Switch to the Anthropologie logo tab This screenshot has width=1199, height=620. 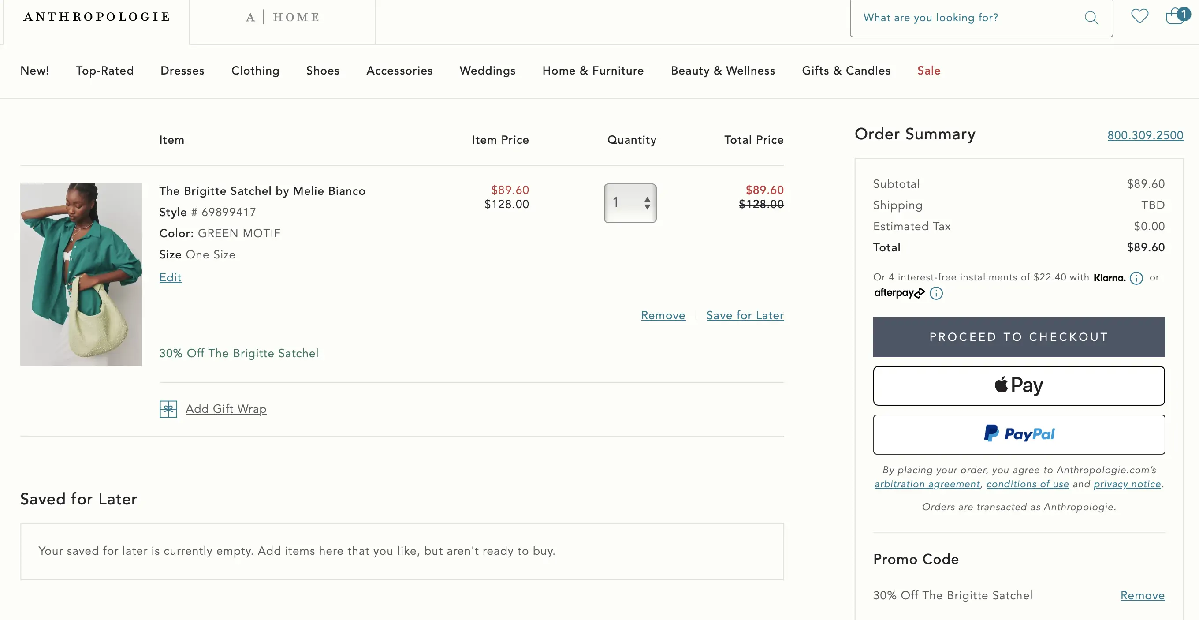point(97,17)
